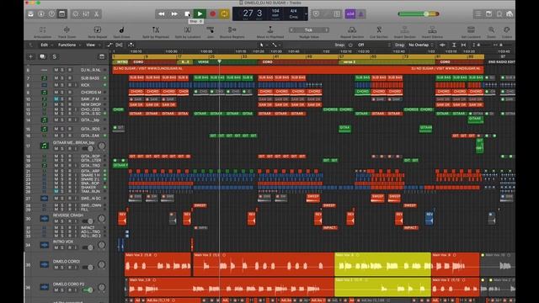
Task: Toggle Show Automation button
Action: click(x=109, y=45)
